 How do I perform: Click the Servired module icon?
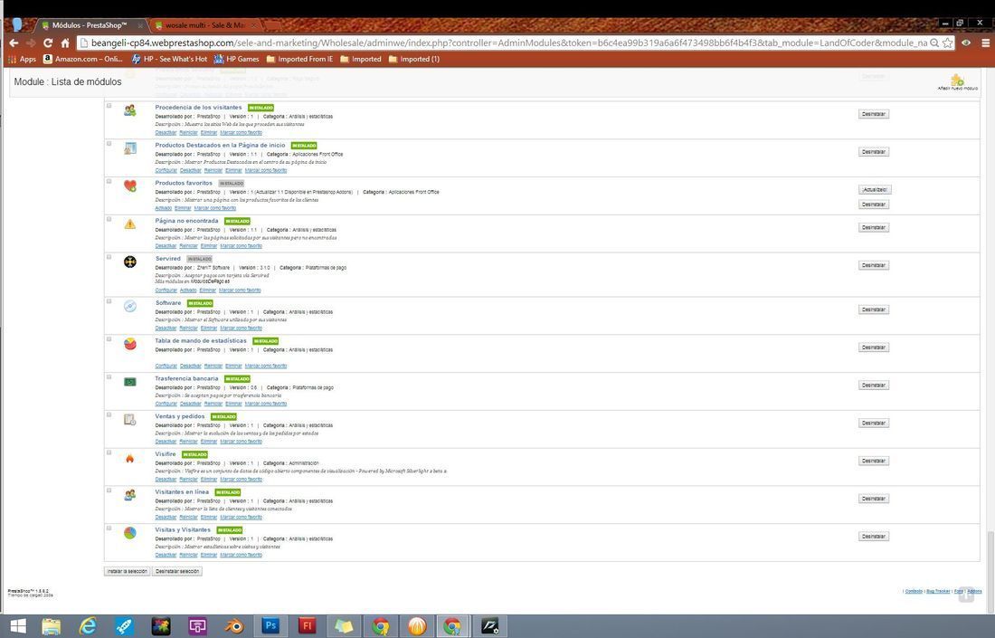pyautogui.click(x=130, y=262)
